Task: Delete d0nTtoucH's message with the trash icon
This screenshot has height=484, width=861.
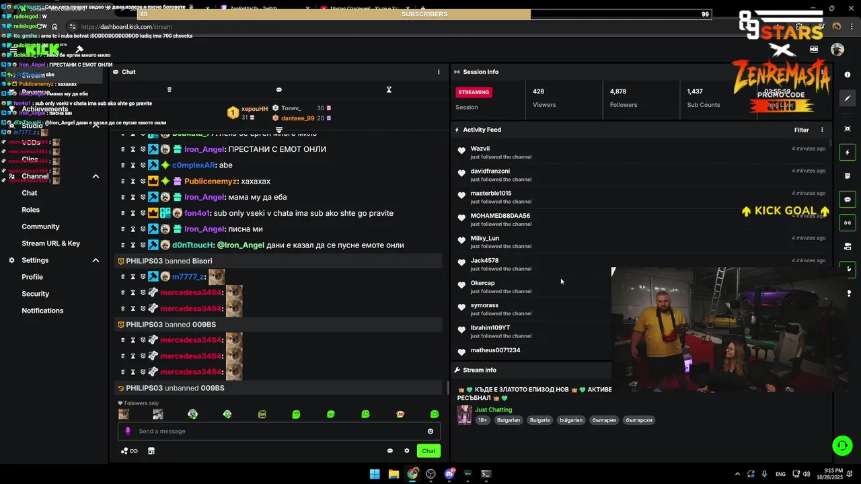Action: (x=123, y=245)
